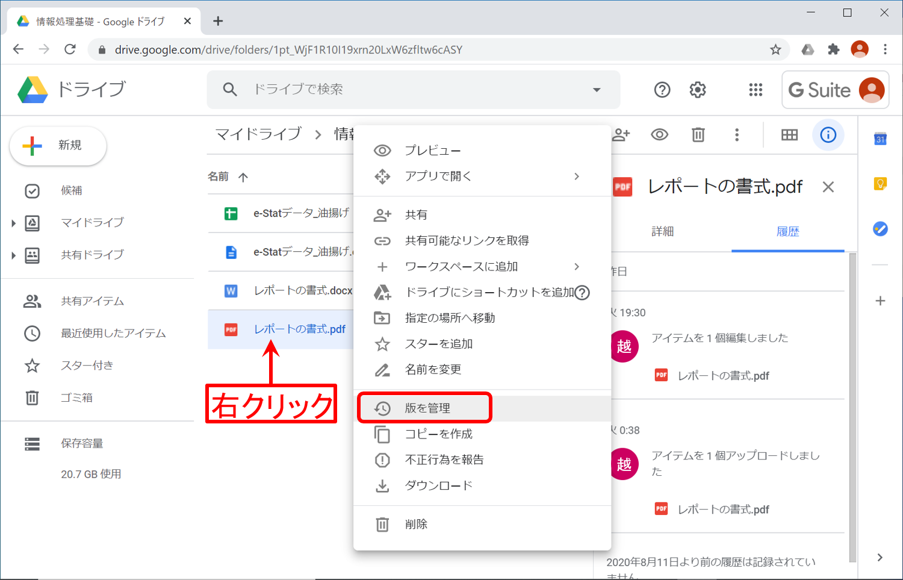Viewport: 903px width, 580px height.
Task: Expand ワークスペースに追加 submenu
Action: (x=482, y=267)
